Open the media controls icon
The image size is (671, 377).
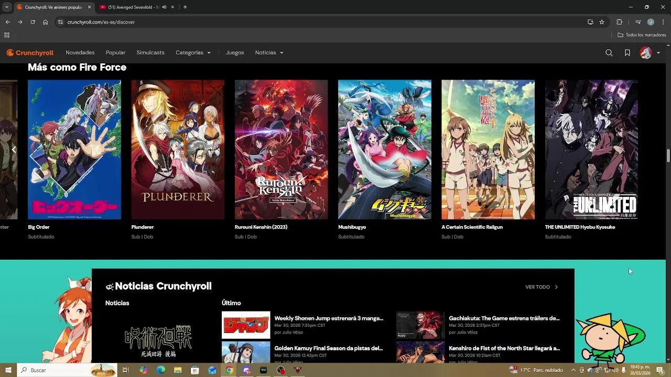[638, 22]
